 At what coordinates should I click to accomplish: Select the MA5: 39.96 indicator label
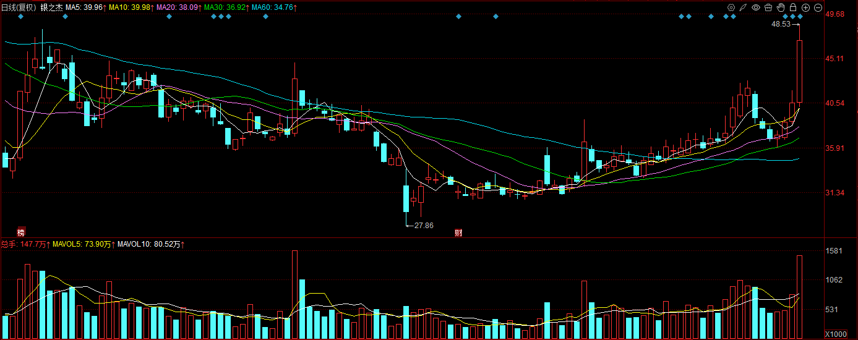pyautogui.click(x=85, y=7)
